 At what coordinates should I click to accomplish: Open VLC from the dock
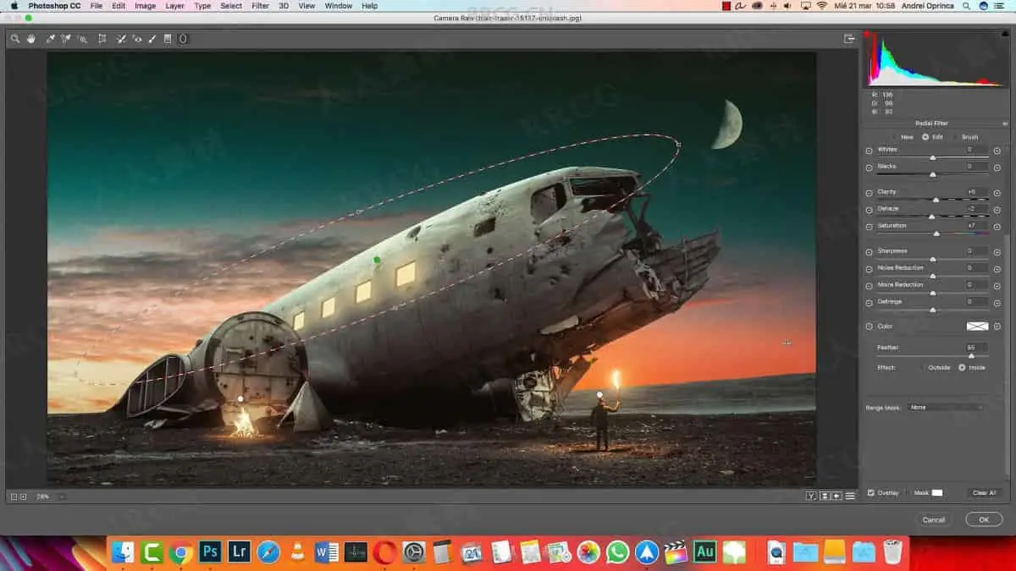coord(297,552)
